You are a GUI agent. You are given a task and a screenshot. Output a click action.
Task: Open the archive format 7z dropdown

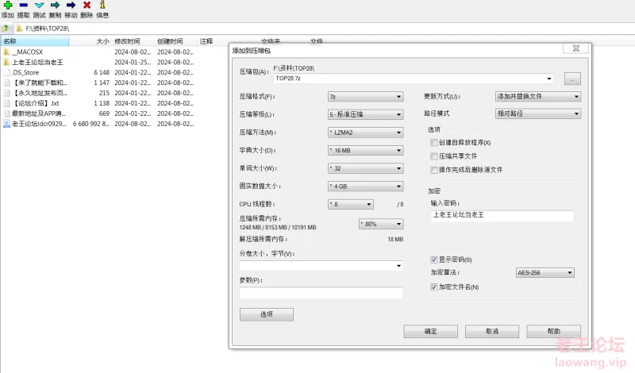click(x=365, y=97)
